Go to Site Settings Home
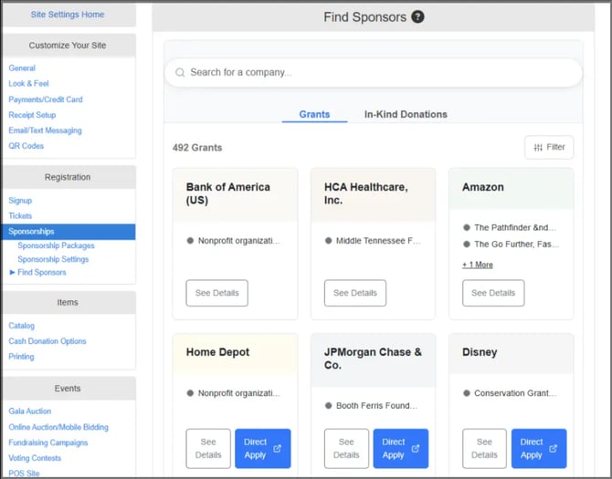Viewport: 612px width, 479px height. coord(68,15)
